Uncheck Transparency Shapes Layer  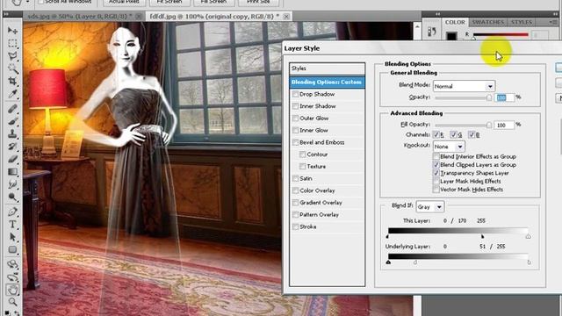point(436,173)
